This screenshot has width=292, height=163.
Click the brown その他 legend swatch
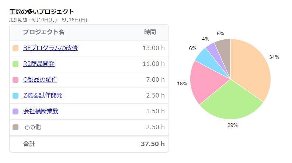click(x=15, y=127)
